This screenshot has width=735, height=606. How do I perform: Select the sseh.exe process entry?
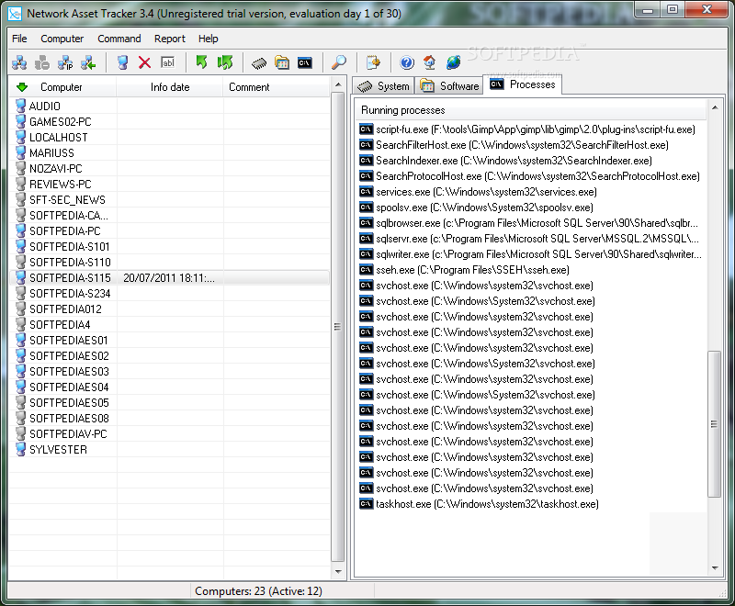tap(465, 270)
